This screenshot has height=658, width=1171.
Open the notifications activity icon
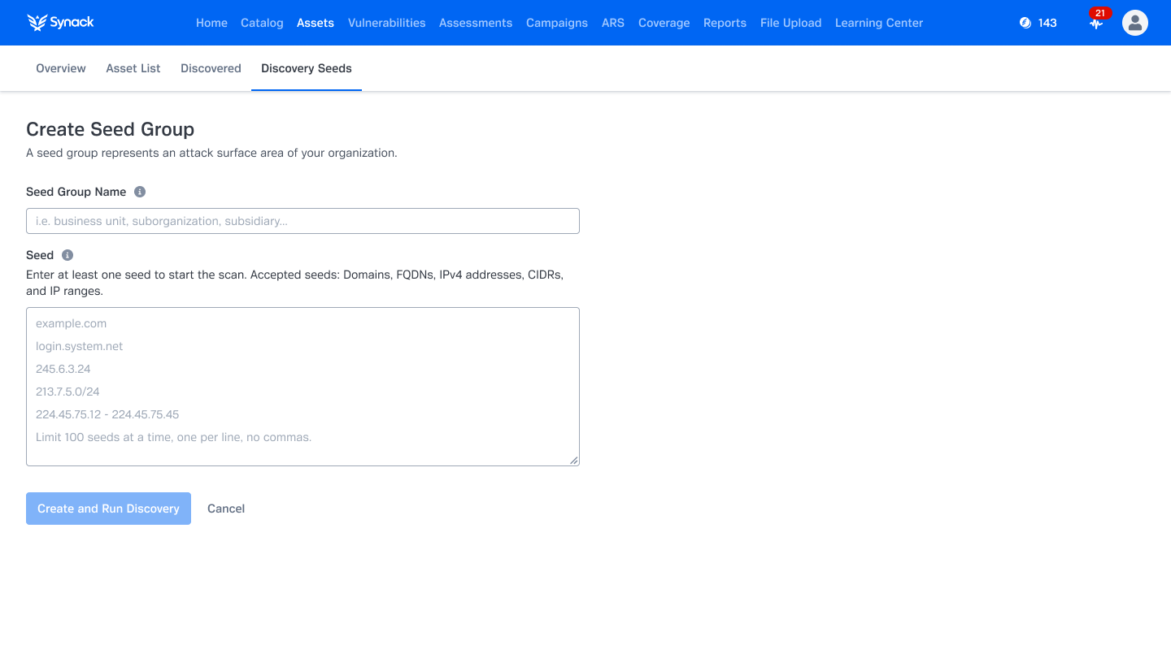(1096, 24)
